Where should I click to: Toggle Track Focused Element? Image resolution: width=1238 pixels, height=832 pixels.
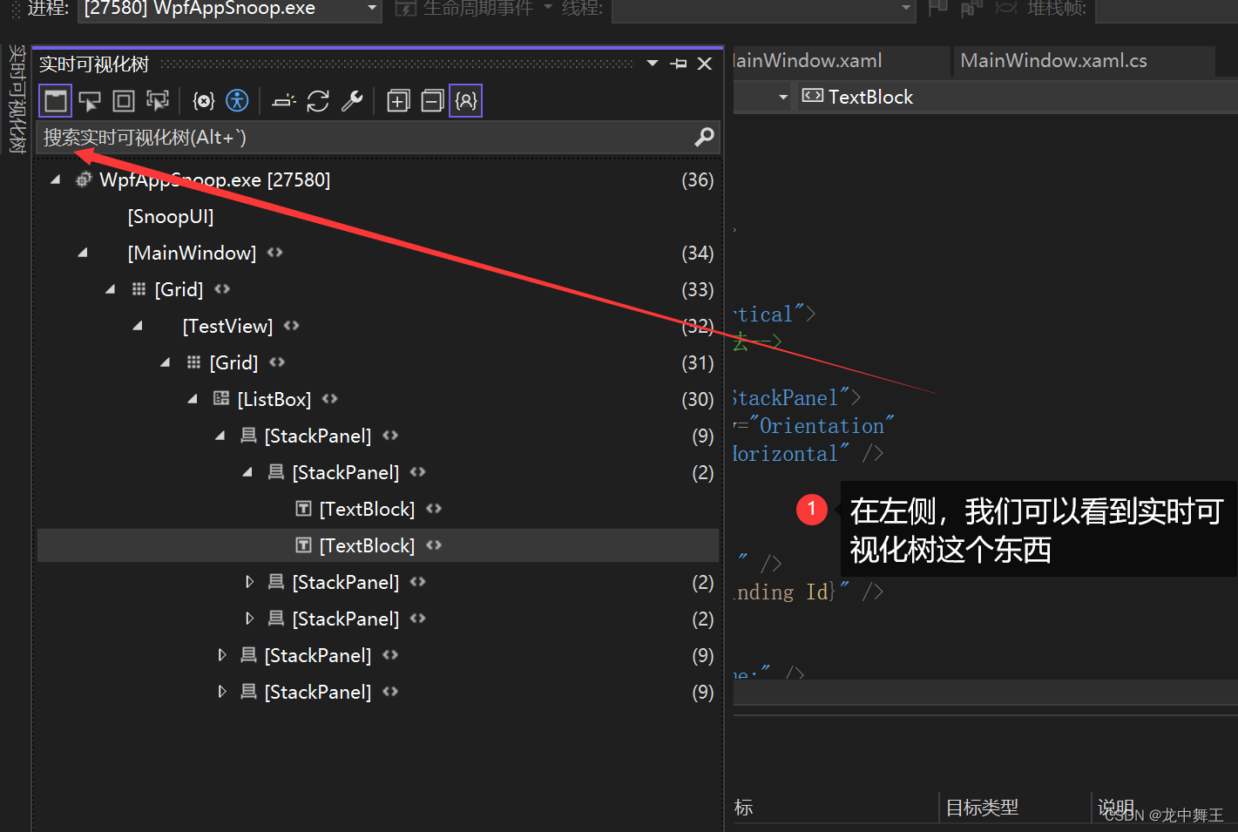(x=158, y=101)
